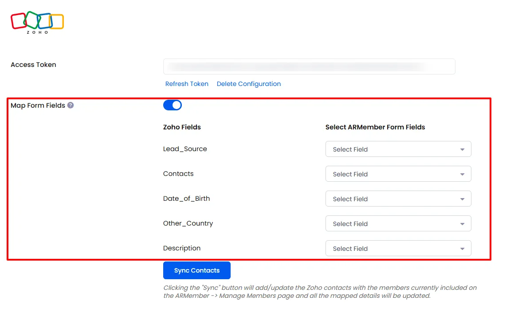Click inside the Access Token input field
This screenshot has width=518, height=316.
coord(309,66)
